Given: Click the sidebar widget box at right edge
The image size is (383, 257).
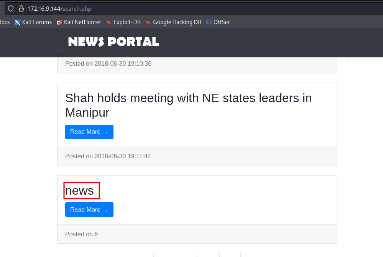Looking at the screenshot, I should tap(366, 59).
